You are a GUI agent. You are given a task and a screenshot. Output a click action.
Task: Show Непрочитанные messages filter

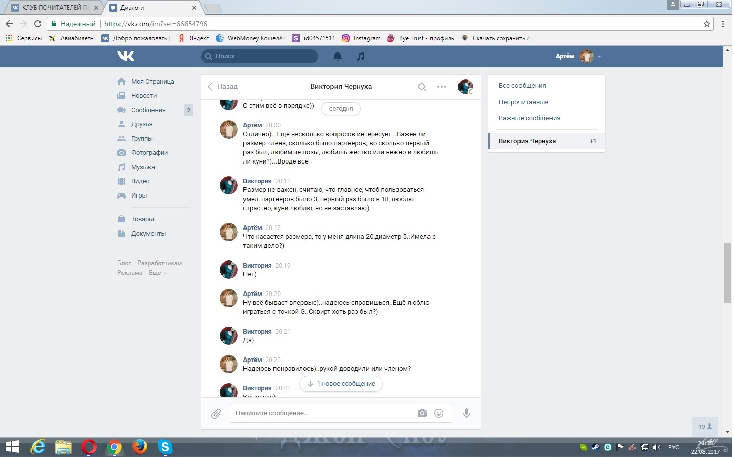(524, 102)
